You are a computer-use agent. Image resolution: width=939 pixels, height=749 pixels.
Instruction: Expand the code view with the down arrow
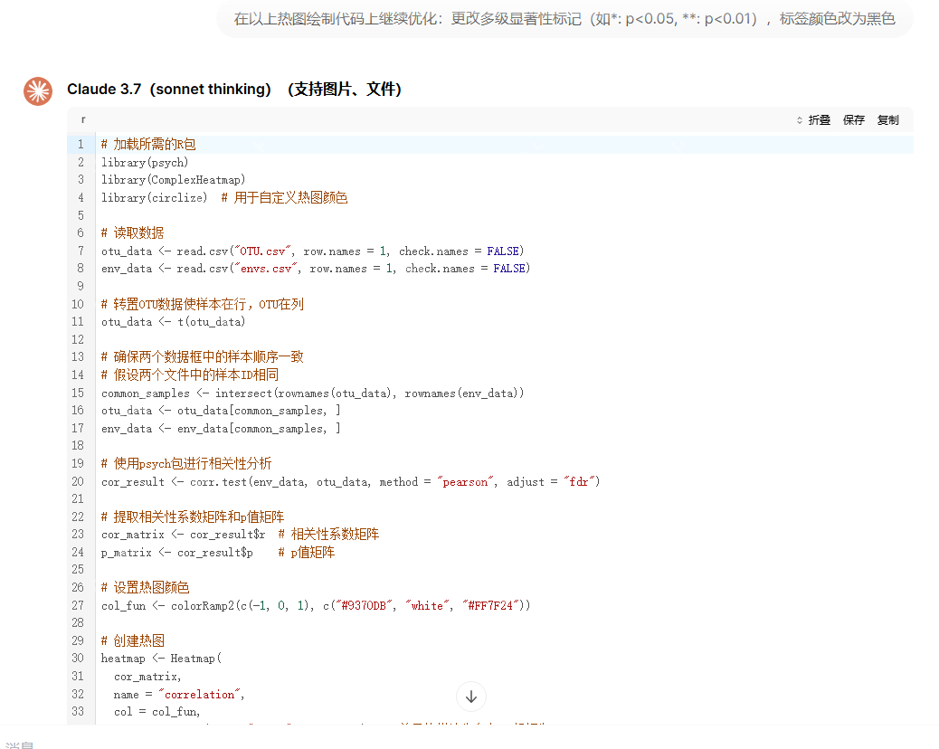[470, 696]
